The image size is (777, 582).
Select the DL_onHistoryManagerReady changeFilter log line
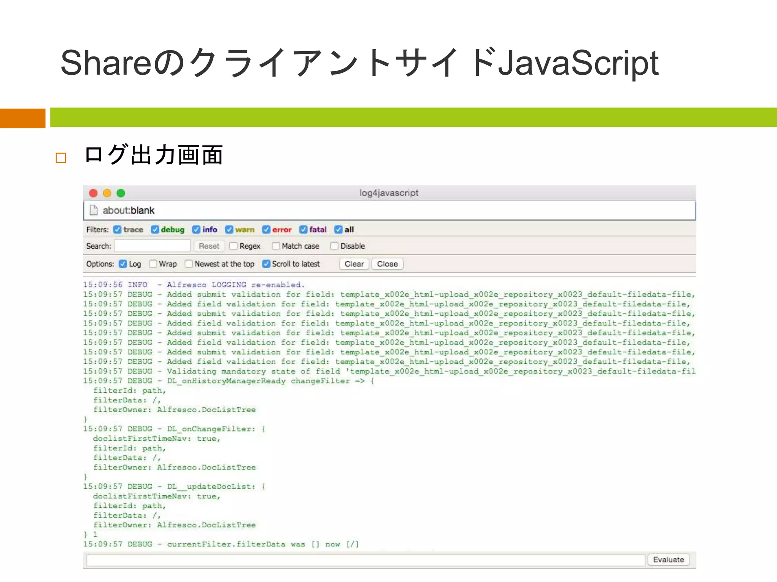[x=229, y=381]
